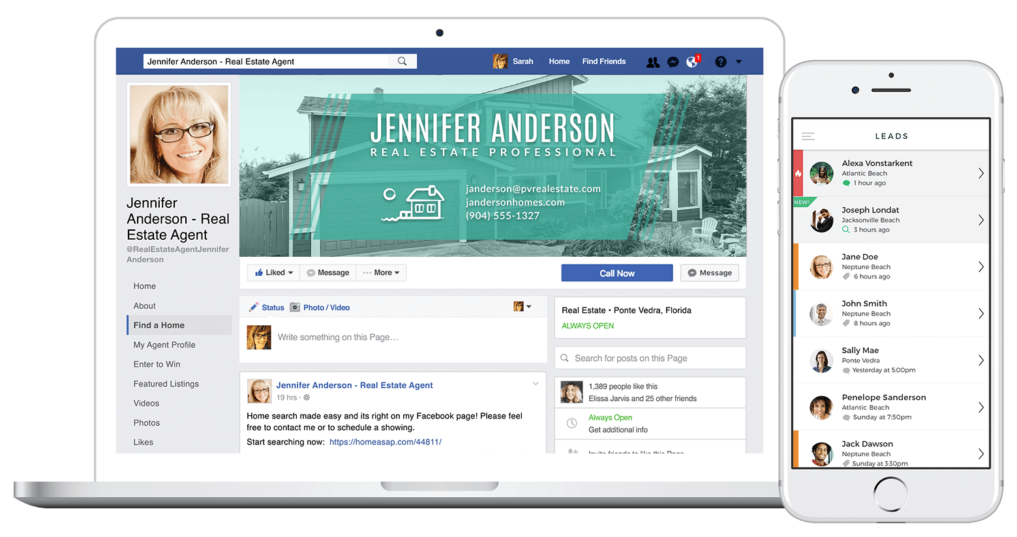Open Joseph Londat lead chevron
1017x537 pixels.
click(980, 220)
